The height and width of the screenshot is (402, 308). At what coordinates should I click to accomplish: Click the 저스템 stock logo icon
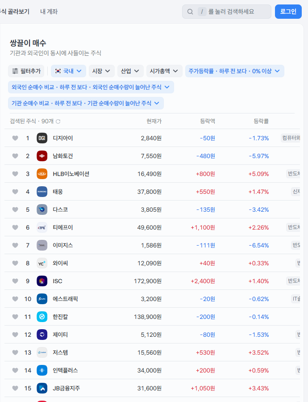tap(42, 352)
